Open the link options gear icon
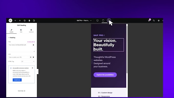 pos(31,57)
